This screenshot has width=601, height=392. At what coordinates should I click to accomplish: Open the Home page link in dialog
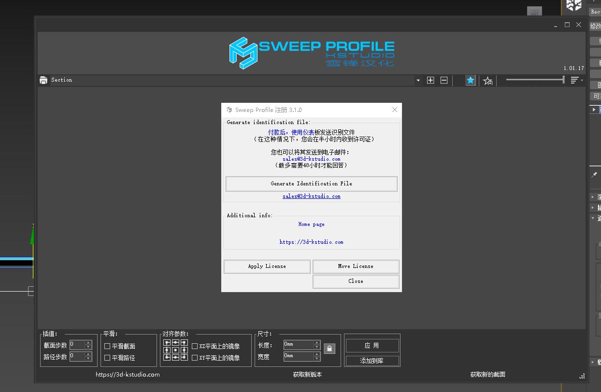(311, 224)
